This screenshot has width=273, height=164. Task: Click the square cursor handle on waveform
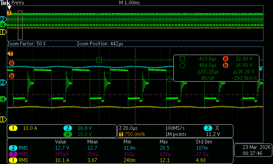[x=99, y=60]
